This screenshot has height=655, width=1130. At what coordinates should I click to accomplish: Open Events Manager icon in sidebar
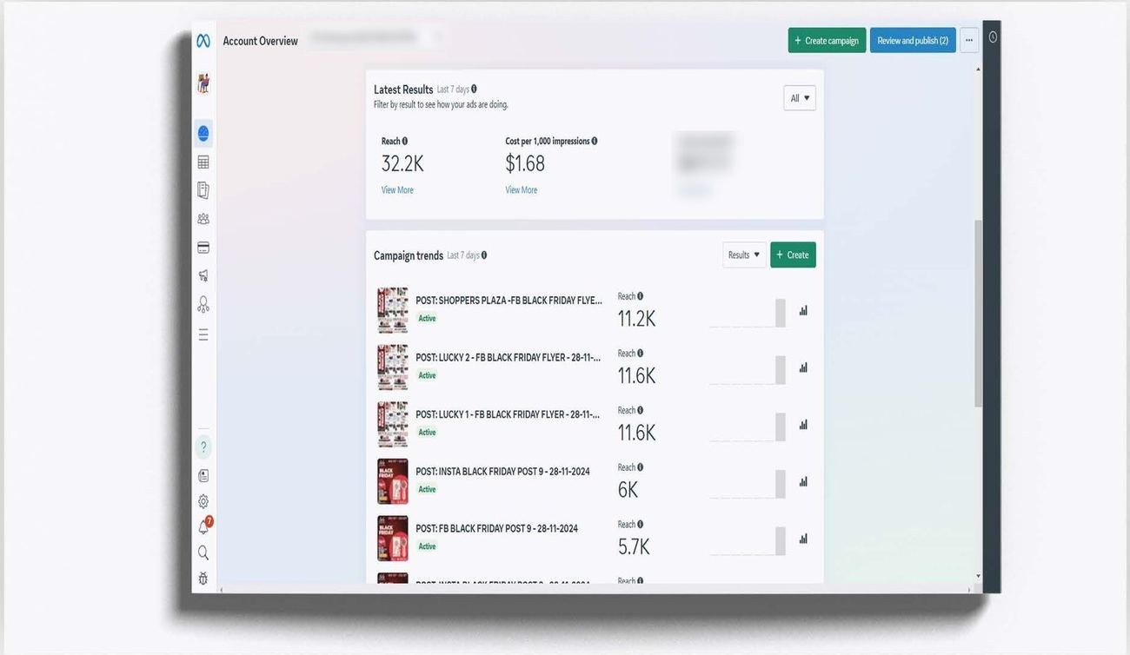203,304
